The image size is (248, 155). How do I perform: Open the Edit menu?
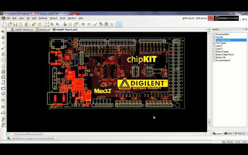click(15, 18)
